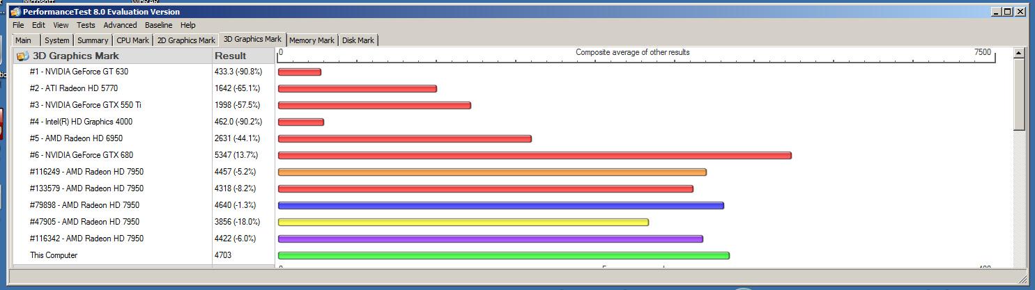Open the View menu
1035x290 pixels.
61,25
